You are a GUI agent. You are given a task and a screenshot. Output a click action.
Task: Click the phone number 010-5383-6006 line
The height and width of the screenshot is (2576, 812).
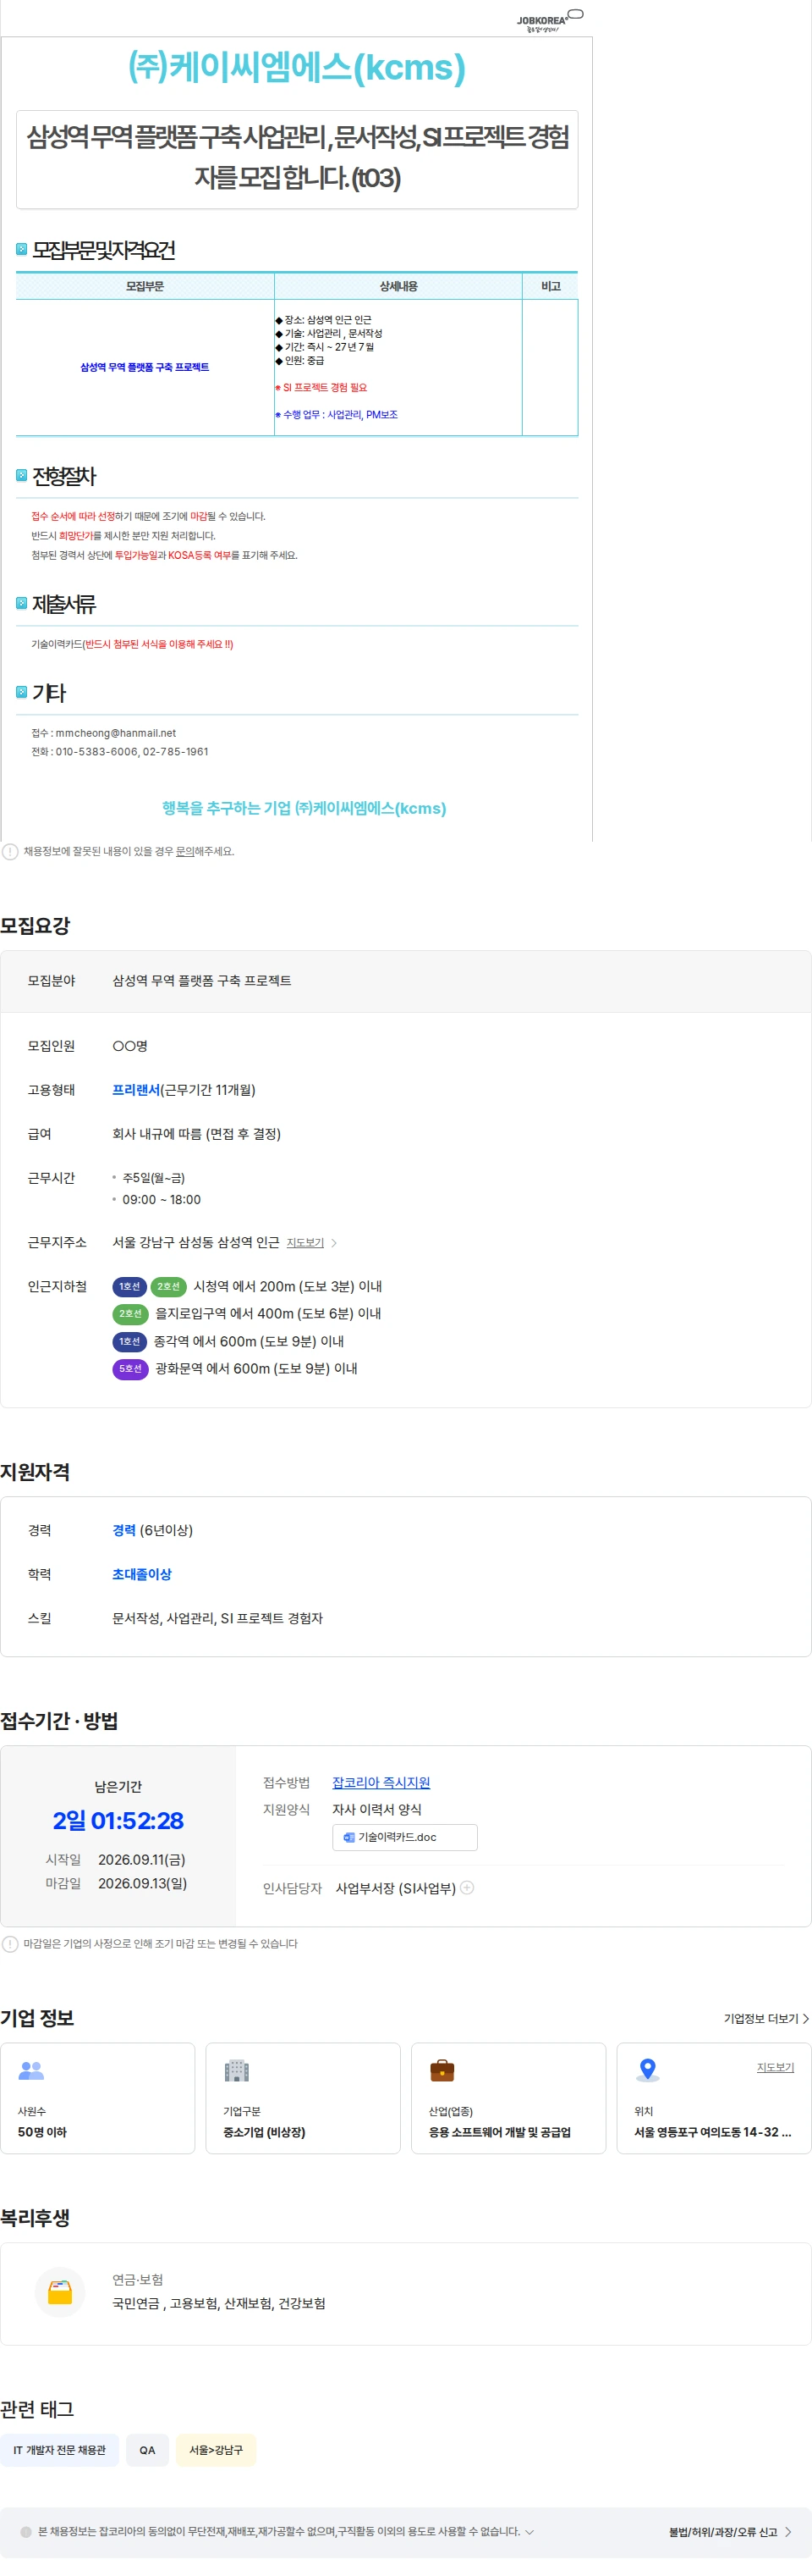[x=120, y=752]
